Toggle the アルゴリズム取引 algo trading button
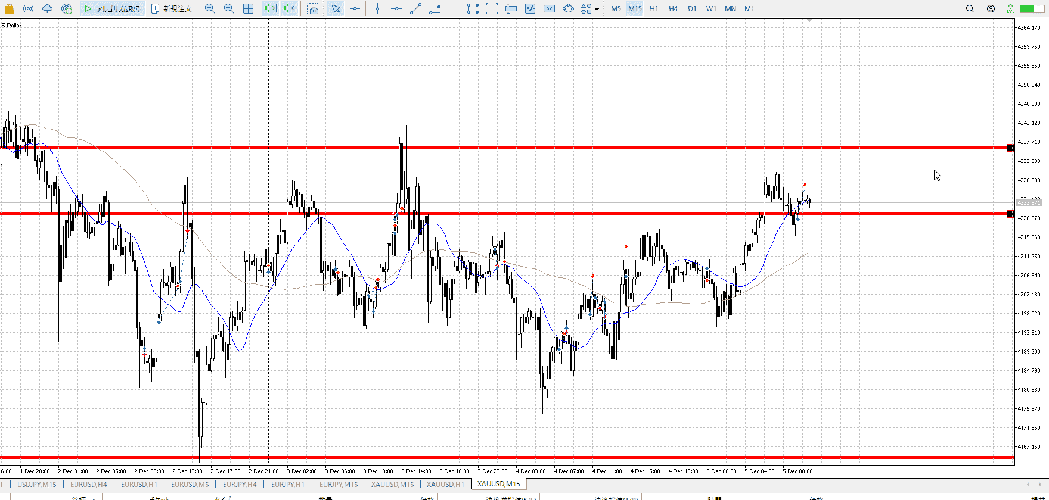The height and width of the screenshot is (500, 1049). click(113, 9)
